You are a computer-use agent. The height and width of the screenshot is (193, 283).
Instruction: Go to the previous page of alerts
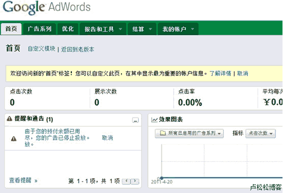pyautogui.click(x=126, y=181)
